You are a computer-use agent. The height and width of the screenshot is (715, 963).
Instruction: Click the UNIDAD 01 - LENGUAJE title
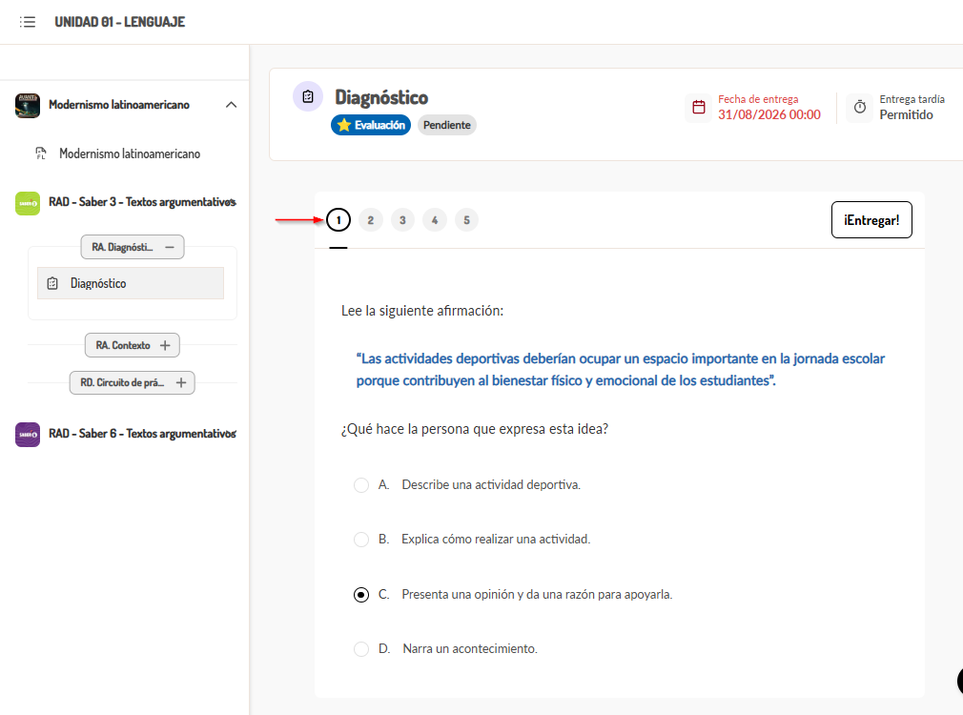120,22
